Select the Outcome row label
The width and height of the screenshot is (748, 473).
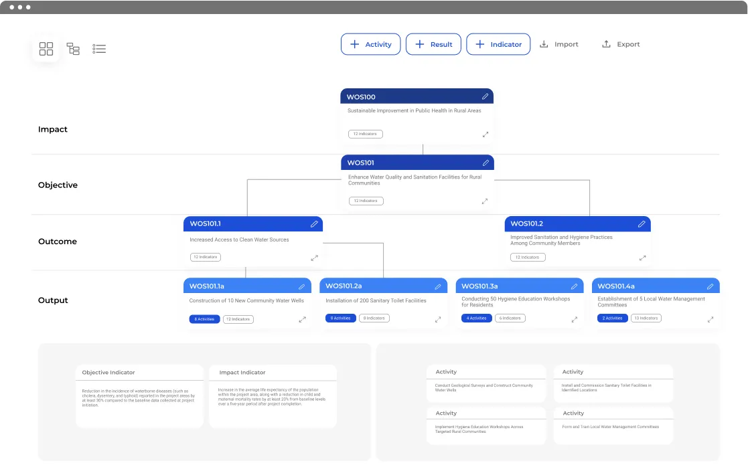57,242
